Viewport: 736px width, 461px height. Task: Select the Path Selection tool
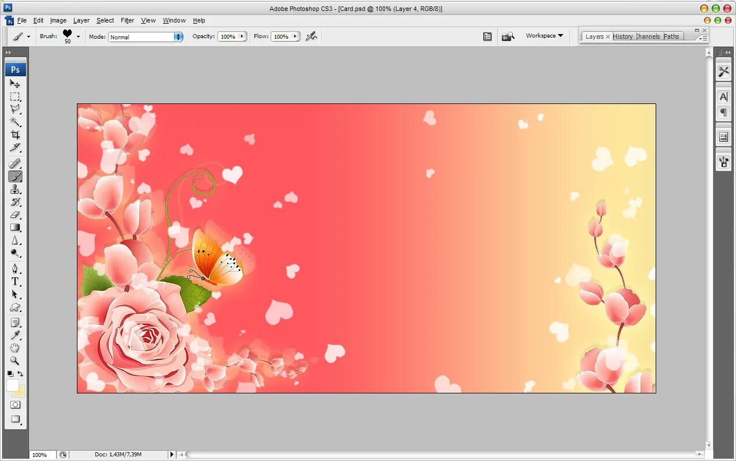[x=15, y=295]
